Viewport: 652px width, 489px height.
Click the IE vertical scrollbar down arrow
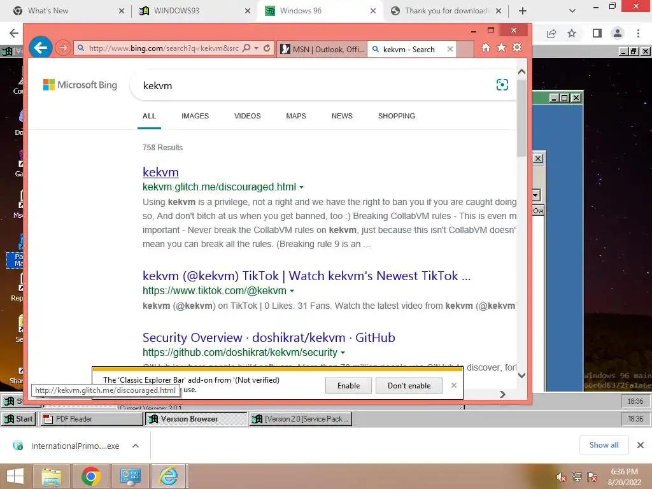tap(522, 375)
